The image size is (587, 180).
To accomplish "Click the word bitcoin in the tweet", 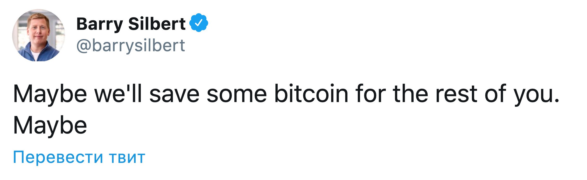I will (x=311, y=94).
